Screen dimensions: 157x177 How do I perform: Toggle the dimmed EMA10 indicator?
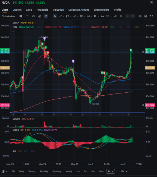39,27
